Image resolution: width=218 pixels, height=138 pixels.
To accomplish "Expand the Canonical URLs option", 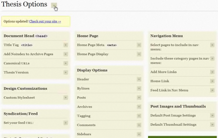I will (x=66, y=63).
